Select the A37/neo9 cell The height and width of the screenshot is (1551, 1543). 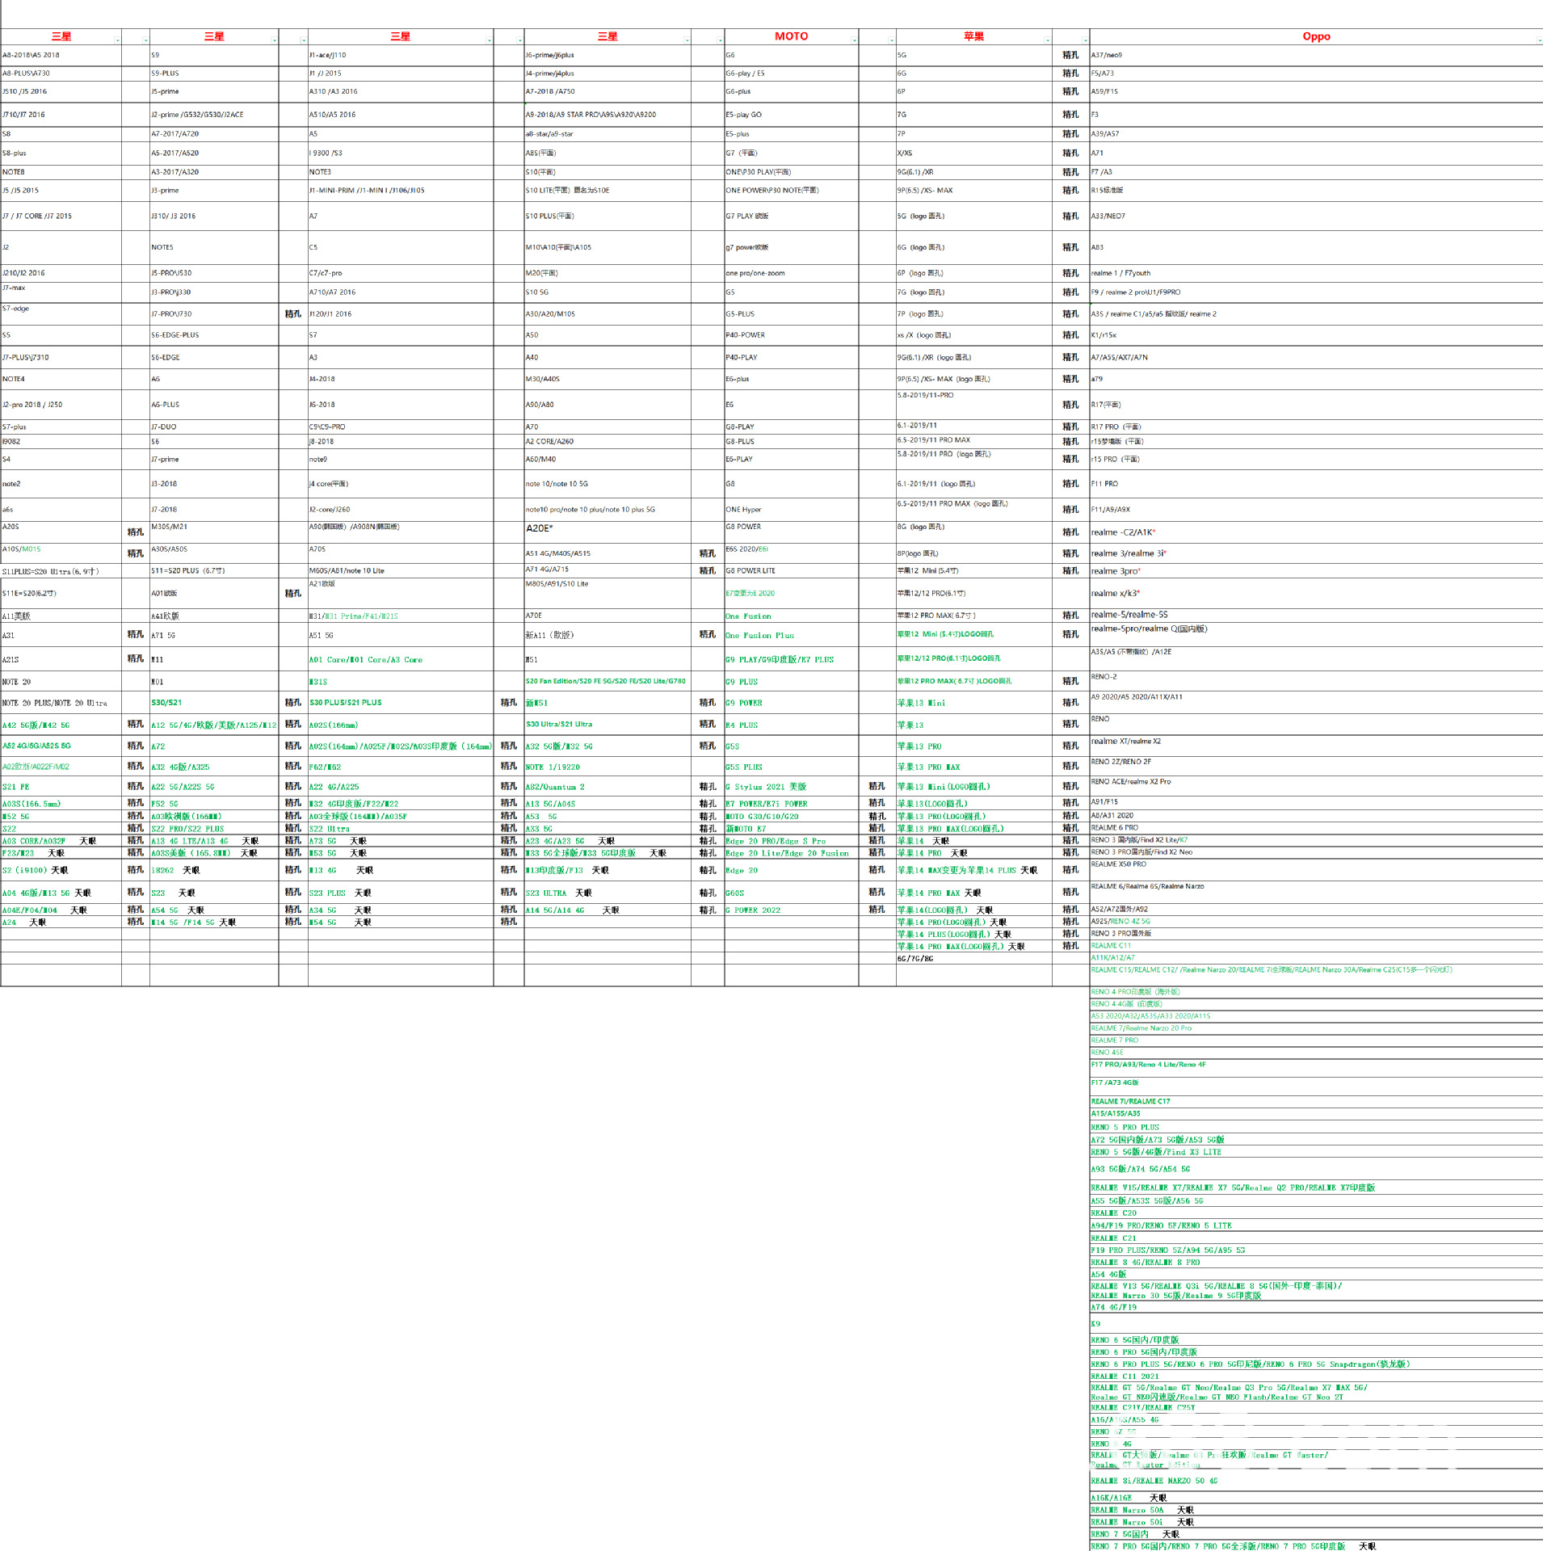click(1316, 55)
